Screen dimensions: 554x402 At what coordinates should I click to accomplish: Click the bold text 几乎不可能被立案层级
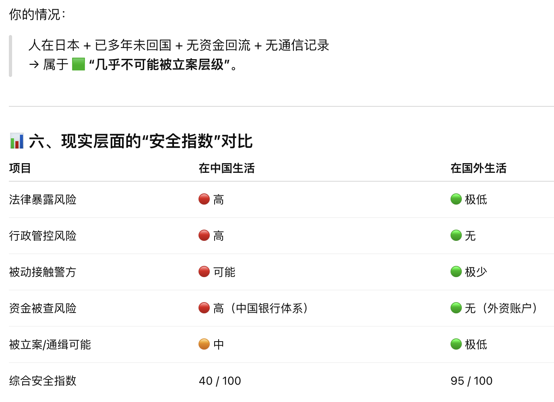[159, 64]
